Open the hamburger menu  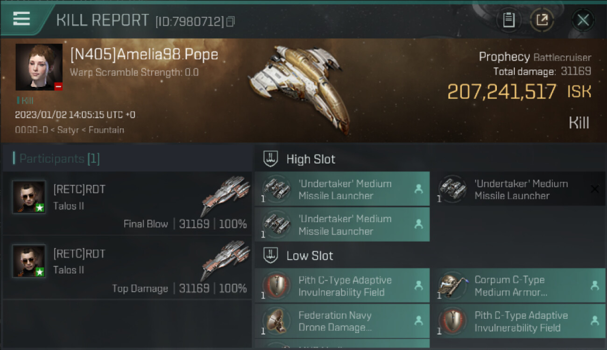point(21,19)
